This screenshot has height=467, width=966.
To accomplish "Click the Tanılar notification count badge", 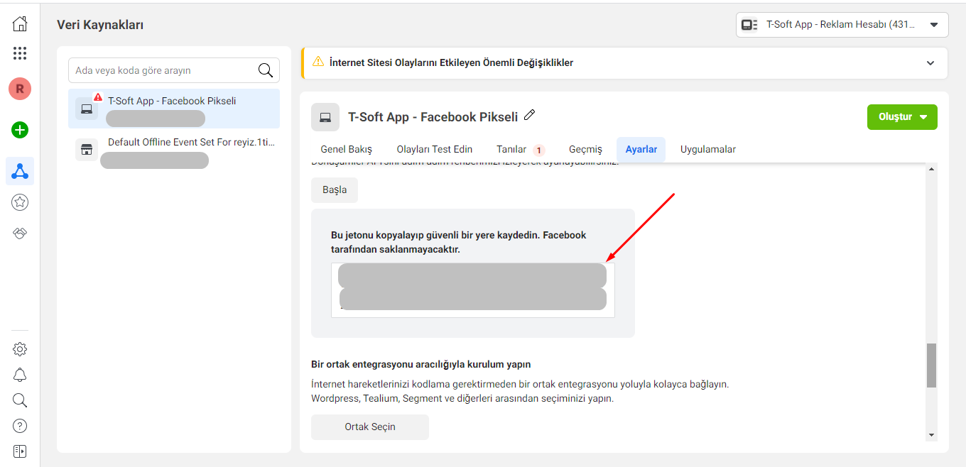I will (539, 150).
